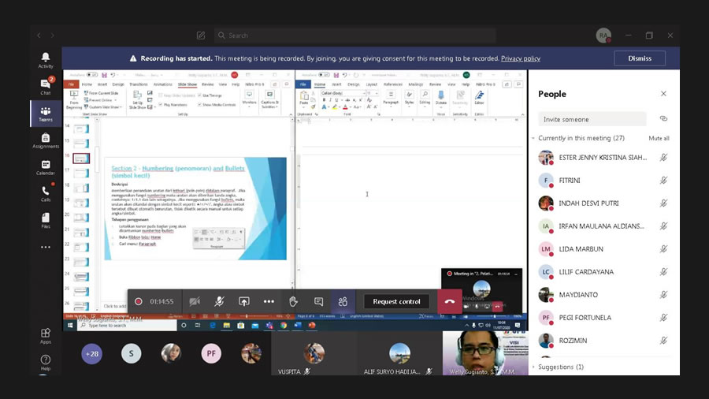Collapse the Currently in this meeting list
The height and width of the screenshot is (399, 709).
(534, 138)
